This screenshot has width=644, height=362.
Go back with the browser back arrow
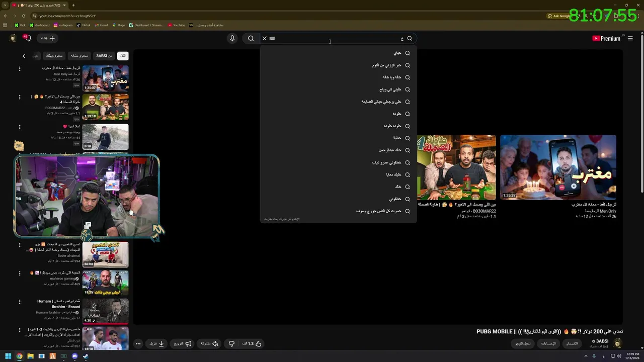pyautogui.click(x=6, y=16)
